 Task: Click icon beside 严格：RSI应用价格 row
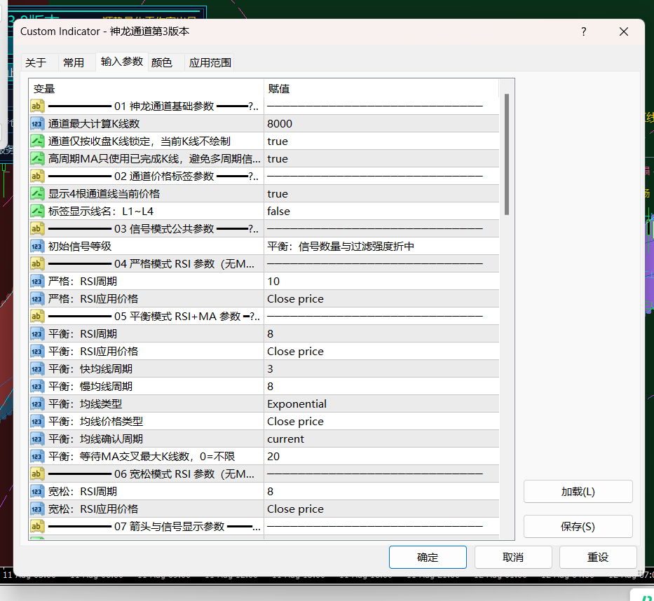click(37, 299)
